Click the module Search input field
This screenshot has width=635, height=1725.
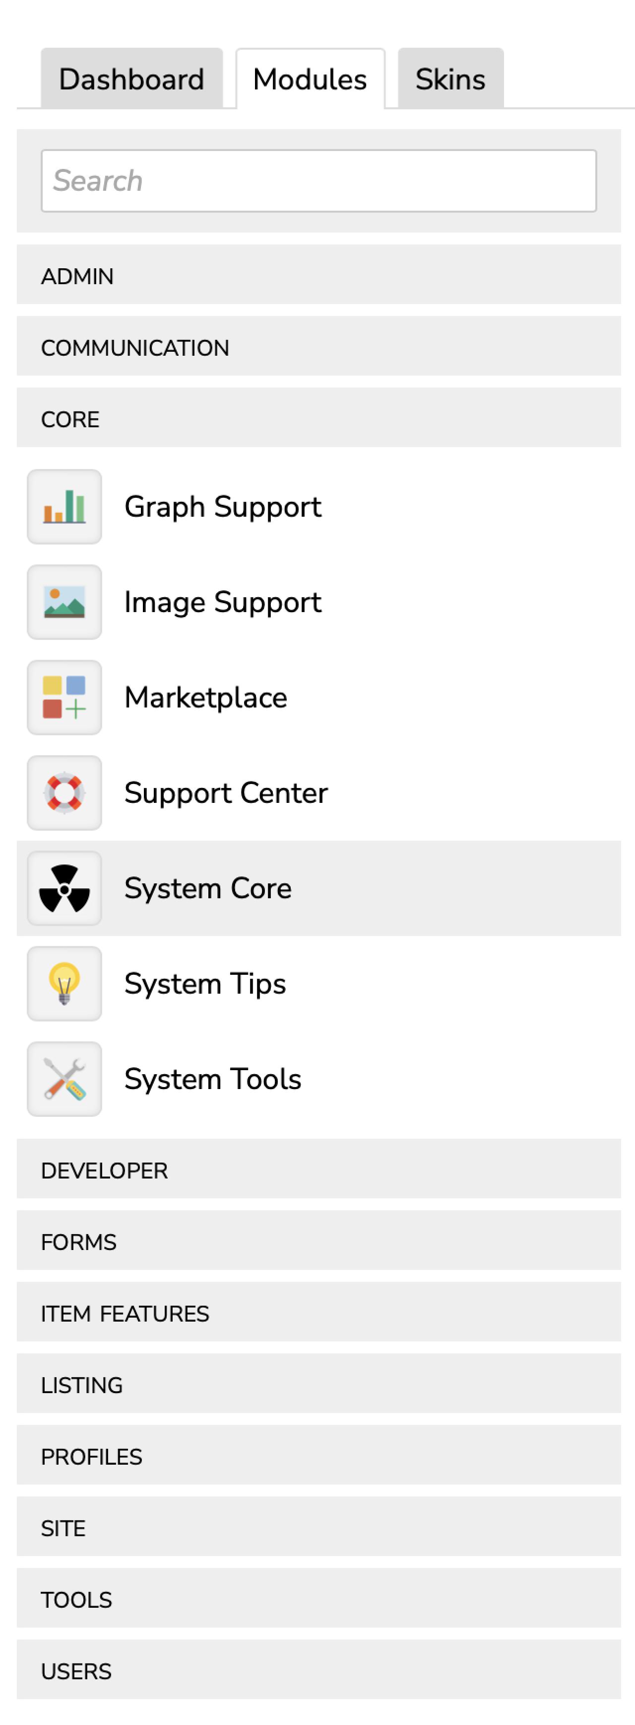click(x=318, y=181)
